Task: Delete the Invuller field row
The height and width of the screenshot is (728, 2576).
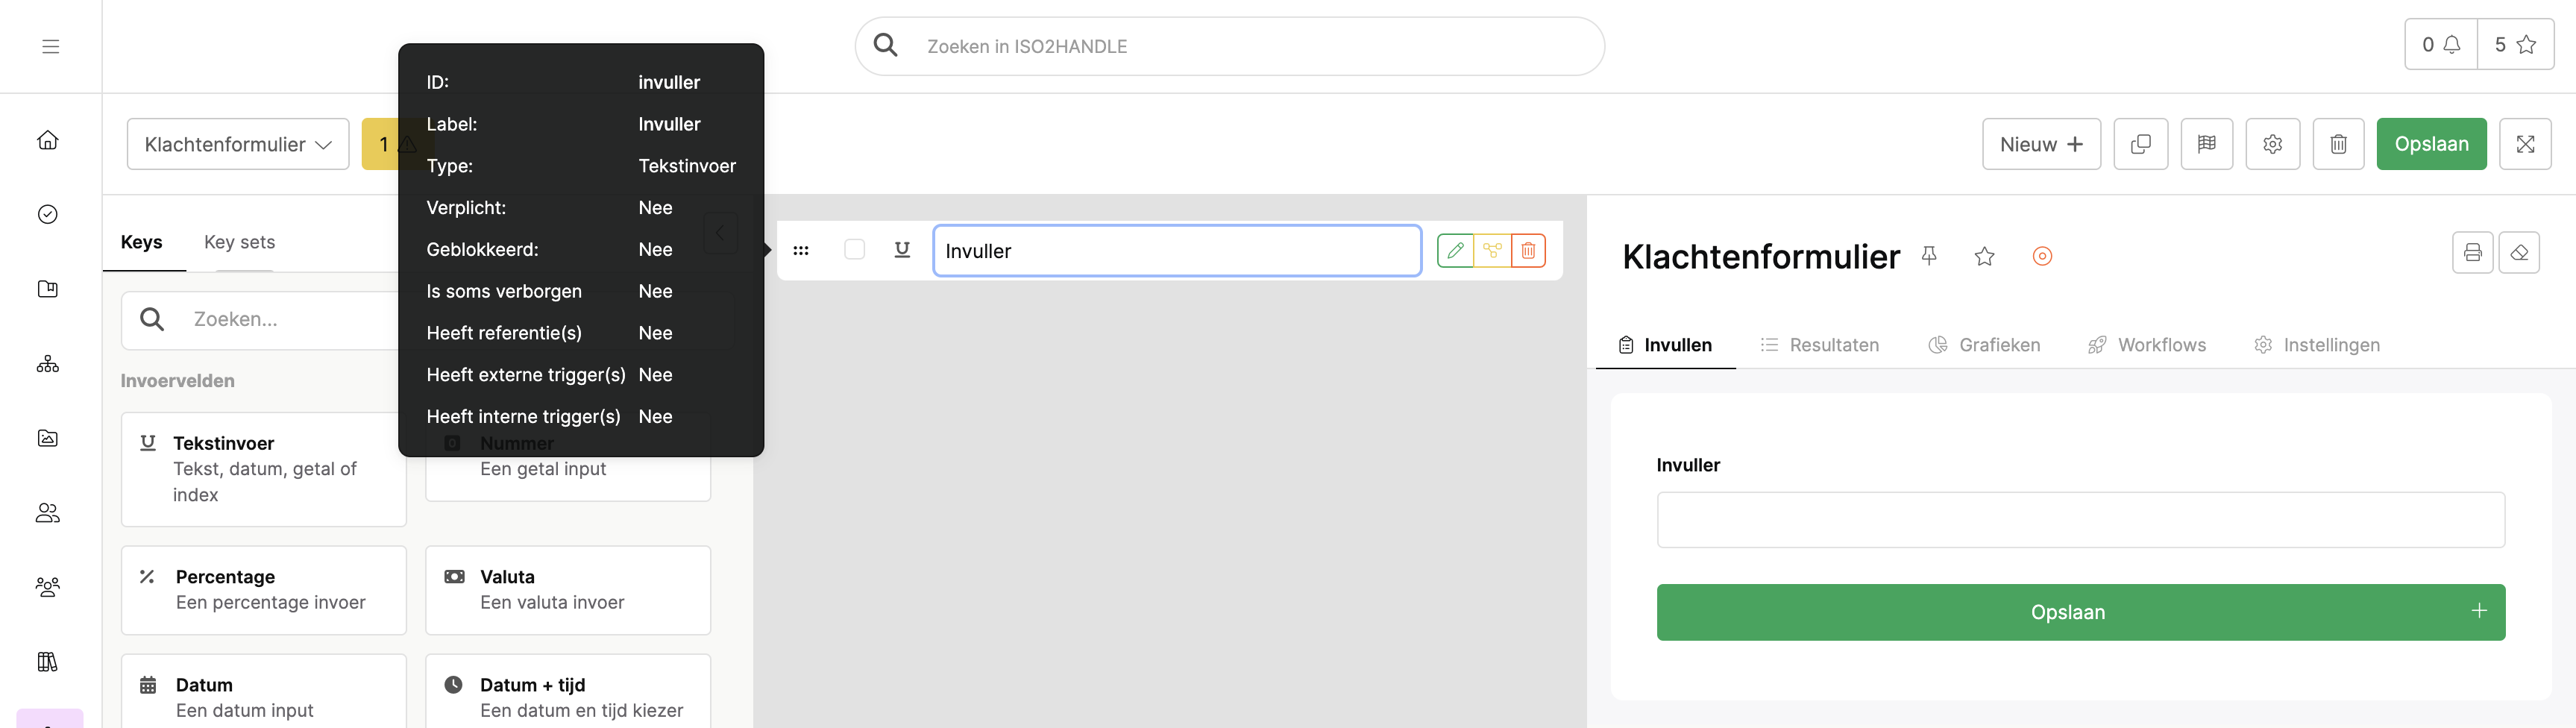Action: (1528, 250)
